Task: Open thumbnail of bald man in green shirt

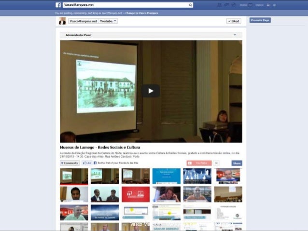Action: (x=74, y=213)
